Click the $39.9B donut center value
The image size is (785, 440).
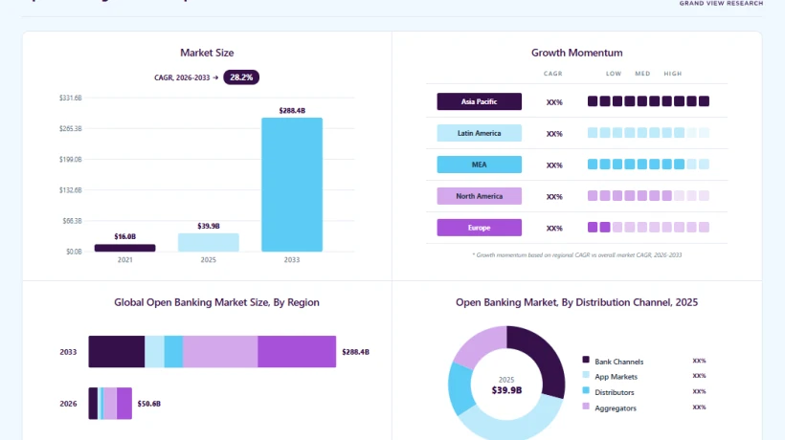tap(506, 390)
